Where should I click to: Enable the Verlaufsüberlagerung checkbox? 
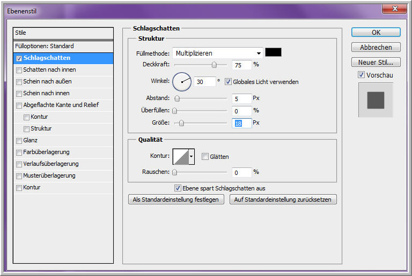click(x=19, y=164)
